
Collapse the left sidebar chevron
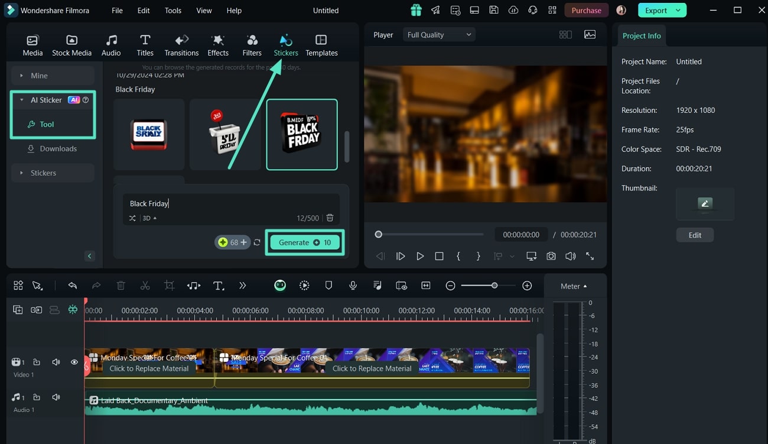coord(90,256)
